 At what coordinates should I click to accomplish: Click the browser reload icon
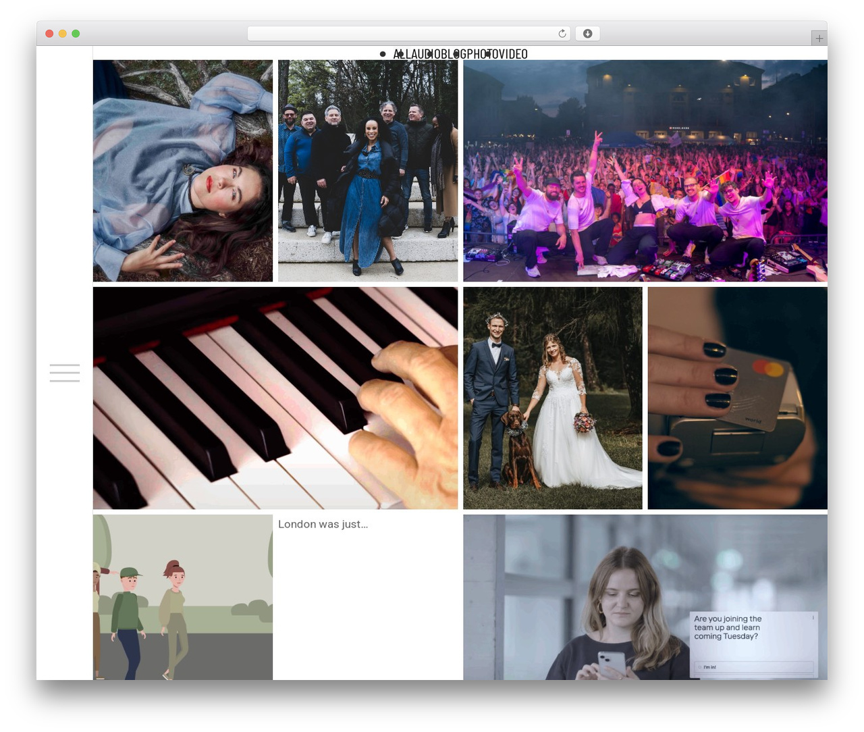click(562, 34)
